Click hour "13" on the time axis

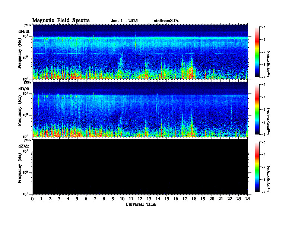(x=149, y=199)
